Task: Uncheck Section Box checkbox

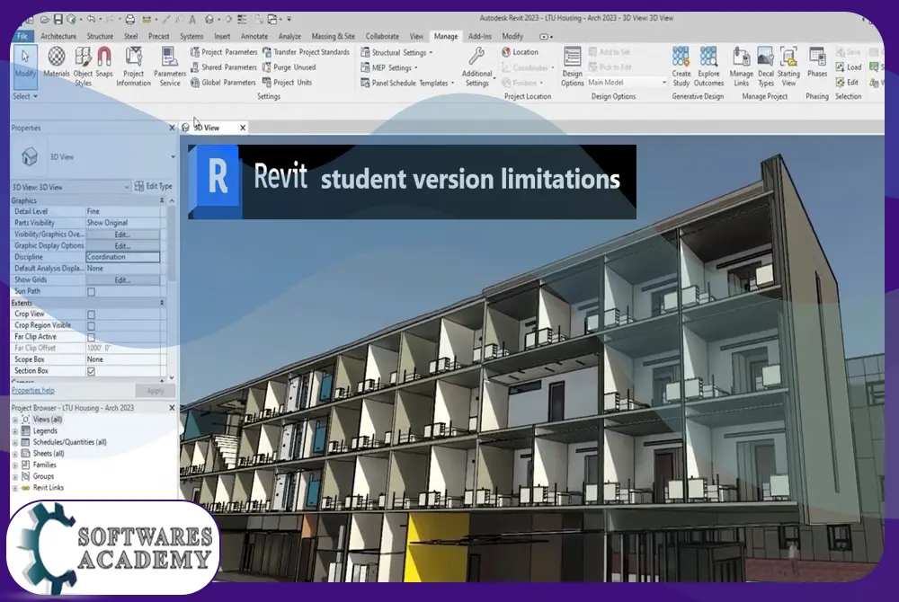Action: (91, 371)
